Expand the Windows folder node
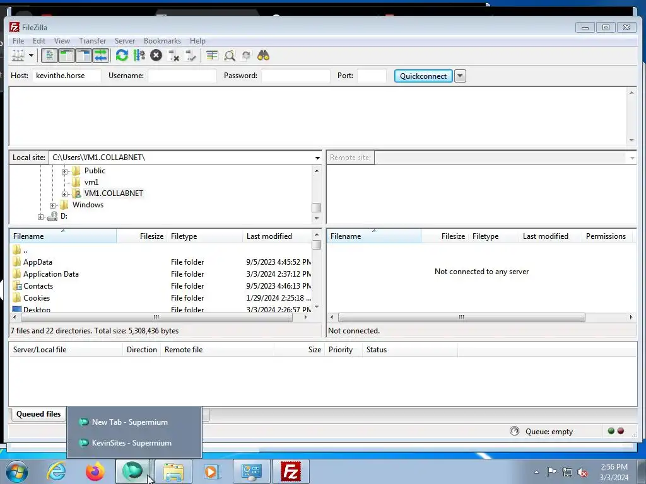Image resolution: width=646 pixels, height=484 pixels. pos(53,205)
